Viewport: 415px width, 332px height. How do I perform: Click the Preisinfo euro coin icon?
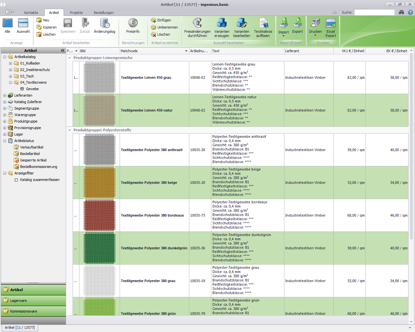133,23
